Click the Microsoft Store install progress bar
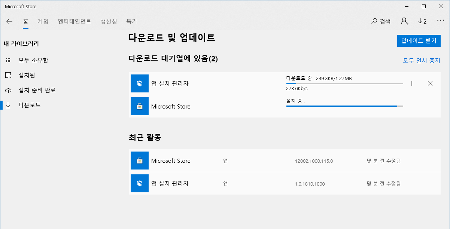The image size is (450, 229). click(345, 106)
